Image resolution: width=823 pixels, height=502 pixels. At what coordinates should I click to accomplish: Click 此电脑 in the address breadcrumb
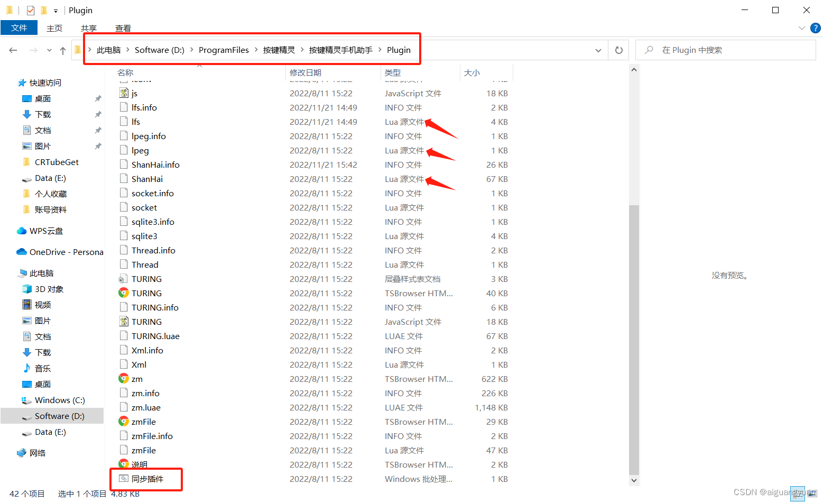click(x=109, y=50)
